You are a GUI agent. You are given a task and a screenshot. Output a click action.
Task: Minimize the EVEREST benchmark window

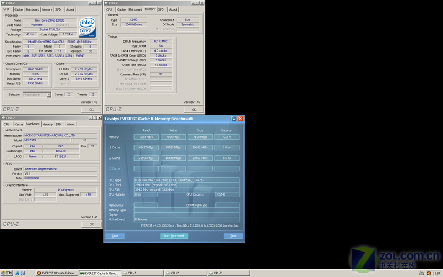click(234, 119)
